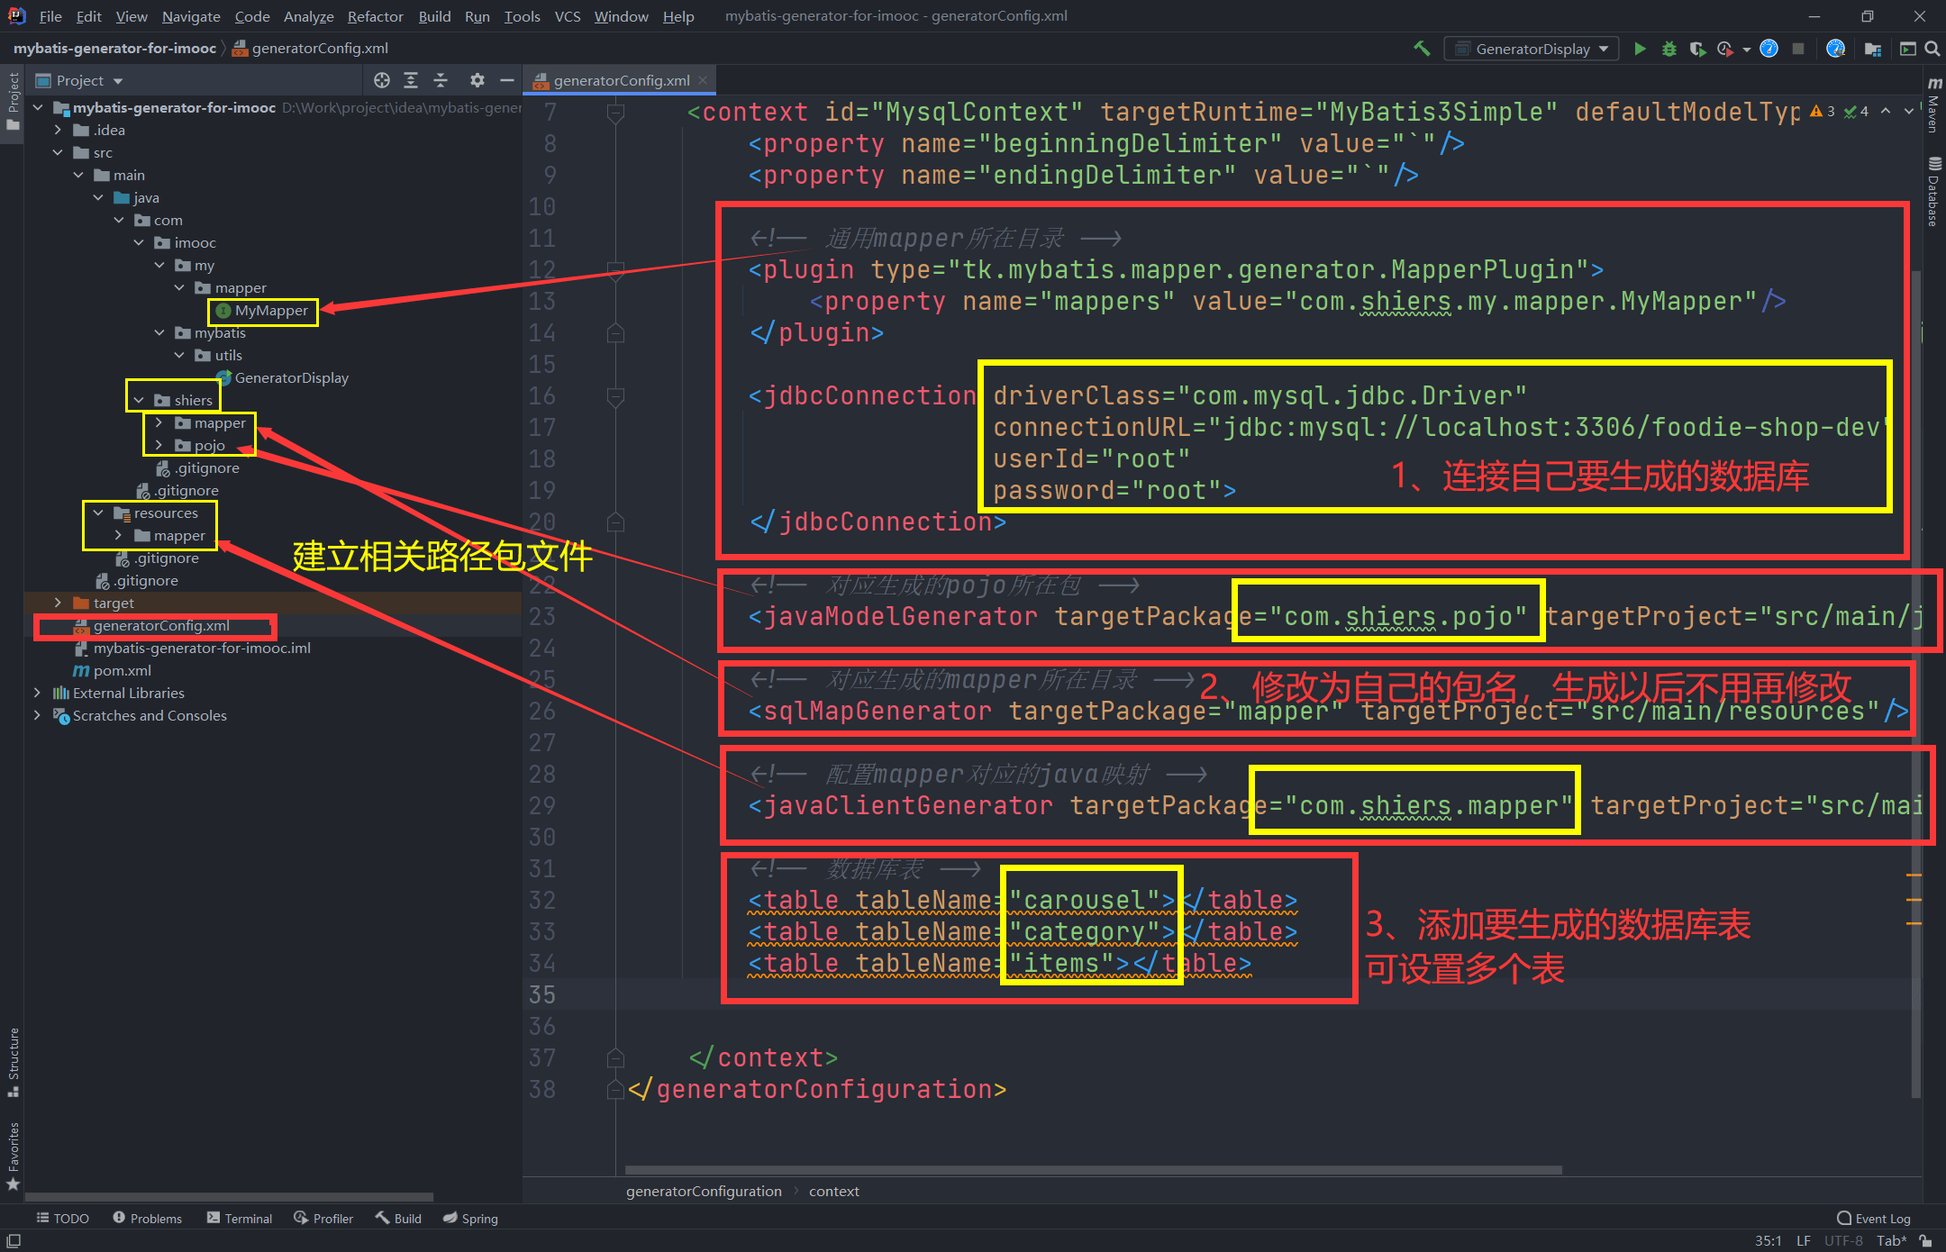Toggle tool window bars icon bottom-left
This screenshot has height=1252, width=1946.
14,1240
